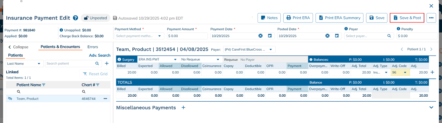Open the Adv. Search link

pos(99,55)
